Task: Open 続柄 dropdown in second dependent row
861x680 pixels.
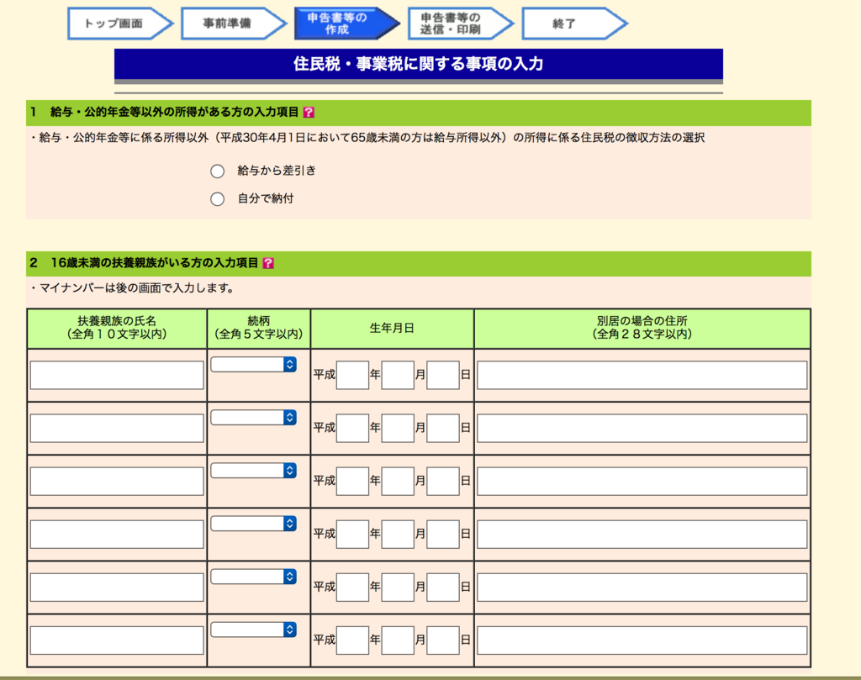Action: point(254,418)
